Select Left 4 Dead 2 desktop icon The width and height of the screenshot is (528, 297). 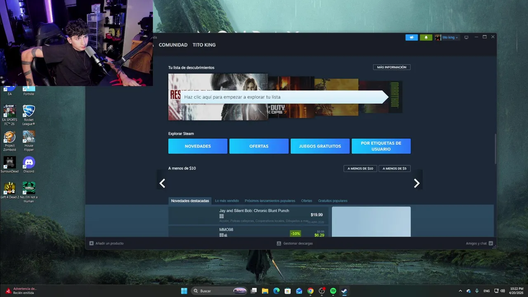[x=9, y=191]
